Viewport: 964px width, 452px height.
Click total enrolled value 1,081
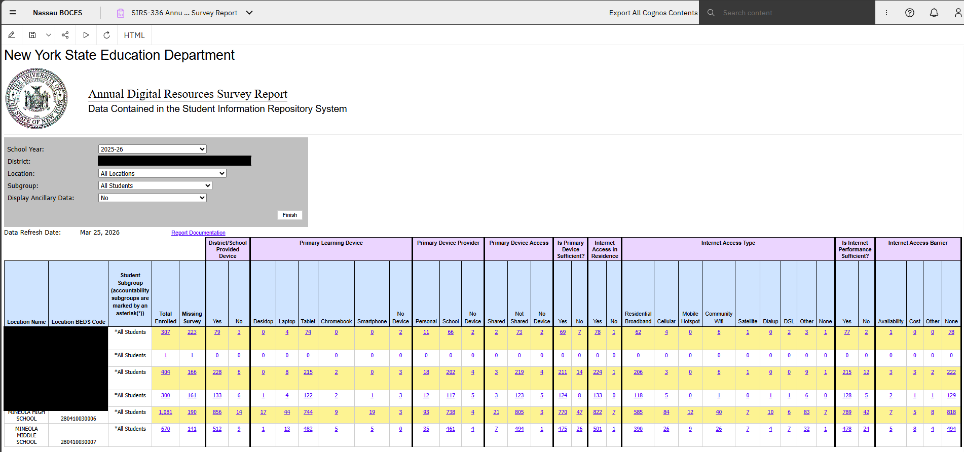(x=166, y=412)
